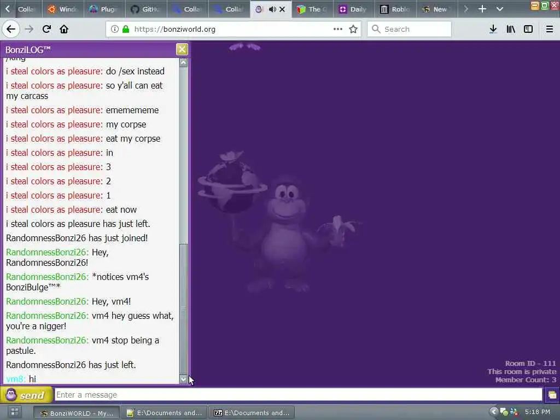Toggle the sidebar view icon
Screen dimensions: 560x420
[528, 30]
